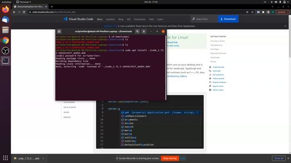Open Data Science in docs sidebar
This screenshot has height=163, width=291.
click(70, 107)
